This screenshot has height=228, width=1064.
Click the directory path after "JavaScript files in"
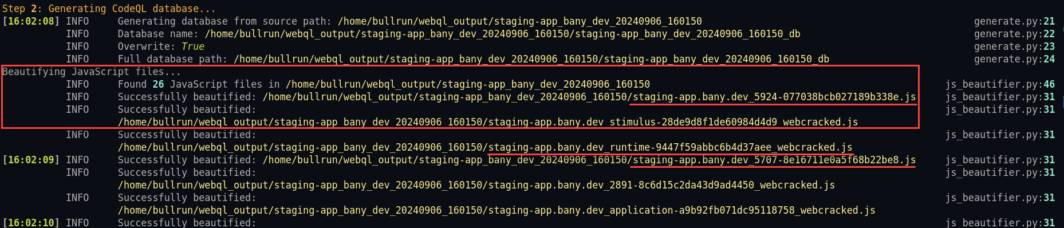[468, 84]
